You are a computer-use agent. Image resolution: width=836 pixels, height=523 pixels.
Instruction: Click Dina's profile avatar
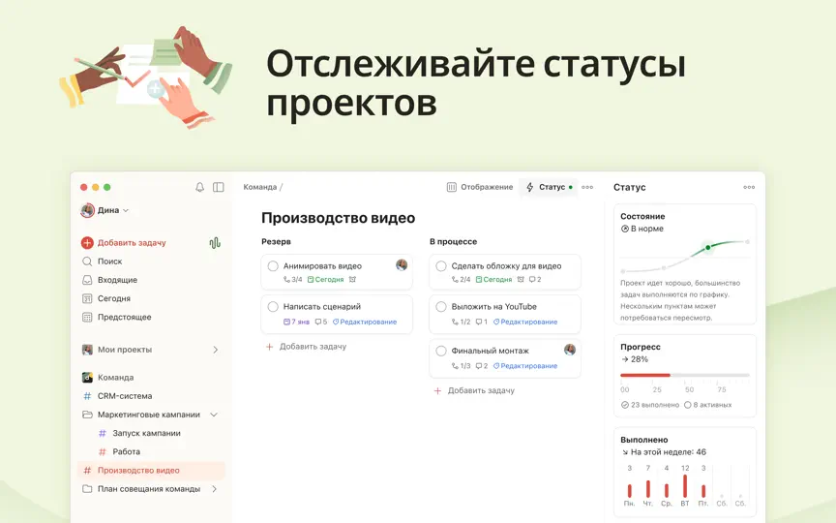coord(87,210)
